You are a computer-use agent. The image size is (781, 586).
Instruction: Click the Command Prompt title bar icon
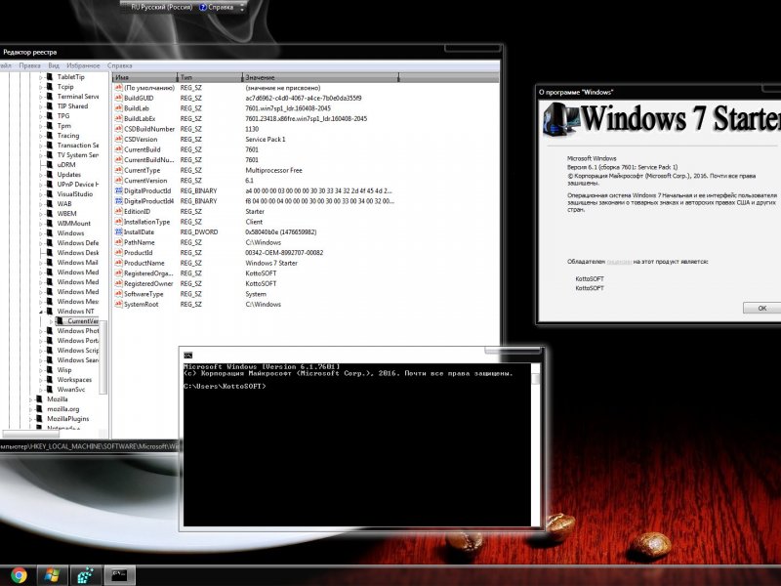(187, 356)
